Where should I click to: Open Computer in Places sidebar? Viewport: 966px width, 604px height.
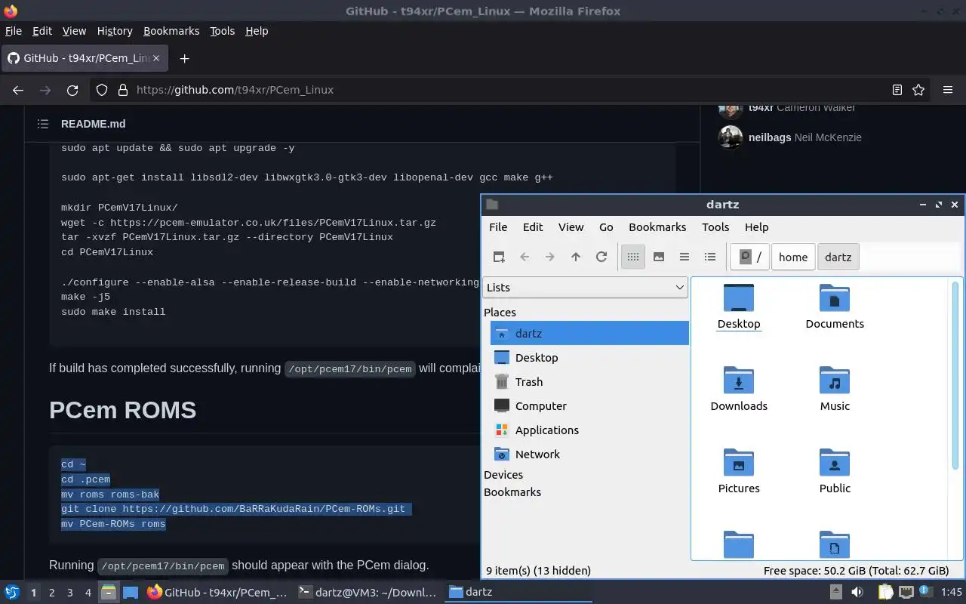[x=589, y=405]
